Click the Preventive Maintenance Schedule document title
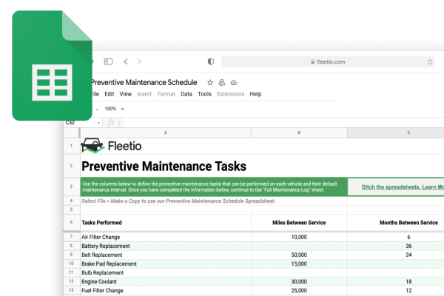444x296 pixels. [144, 82]
